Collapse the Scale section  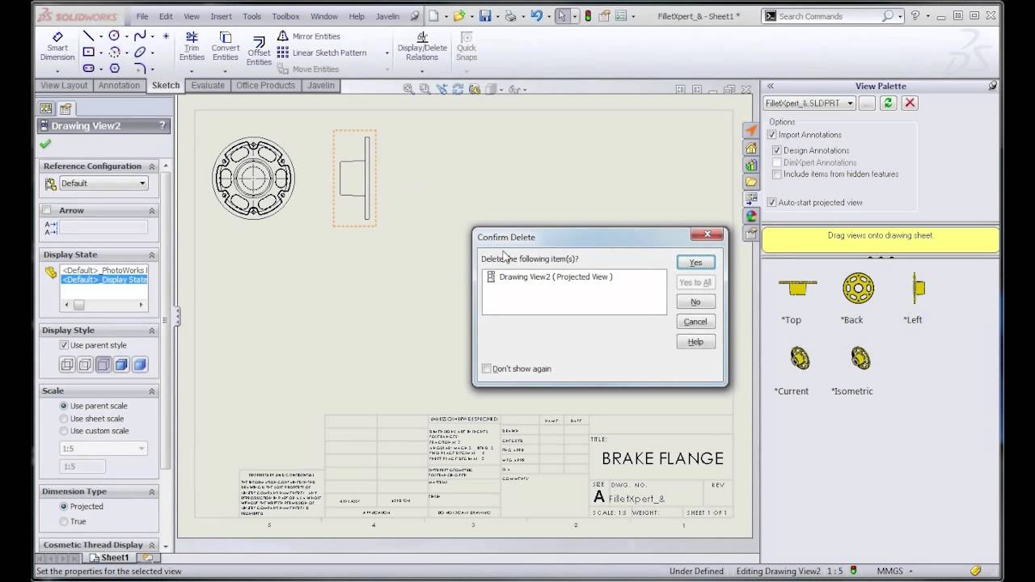coord(151,391)
